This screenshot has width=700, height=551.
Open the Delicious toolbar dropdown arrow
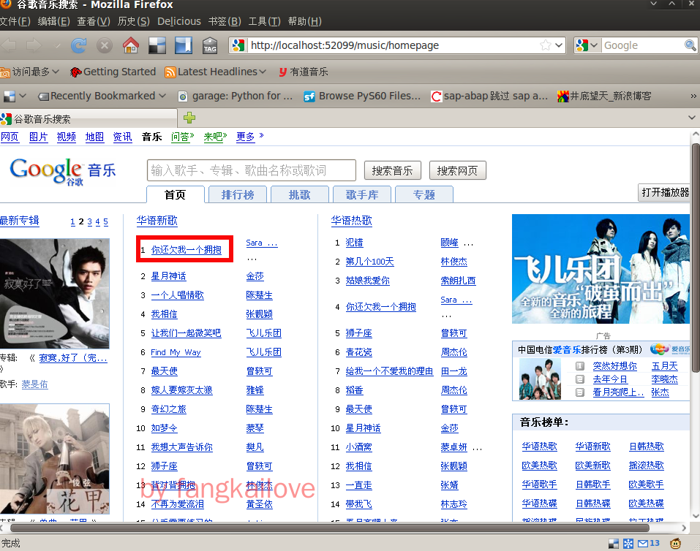click(x=23, y=96)
